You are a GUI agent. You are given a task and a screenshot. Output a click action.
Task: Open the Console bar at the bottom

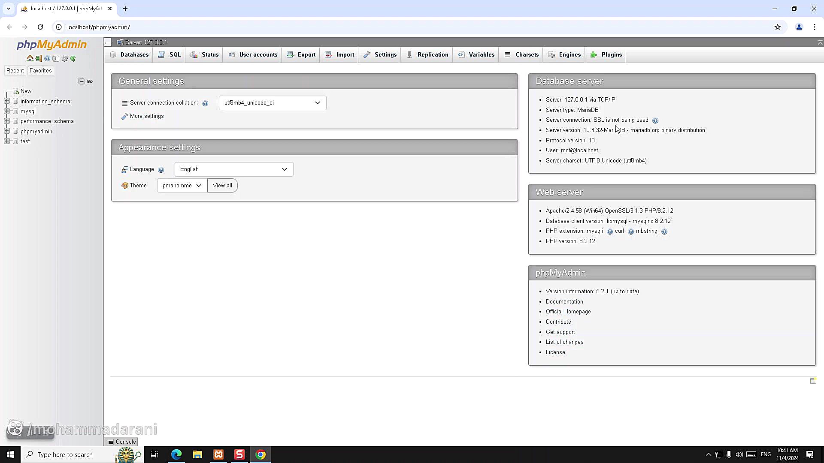[122, 442]
